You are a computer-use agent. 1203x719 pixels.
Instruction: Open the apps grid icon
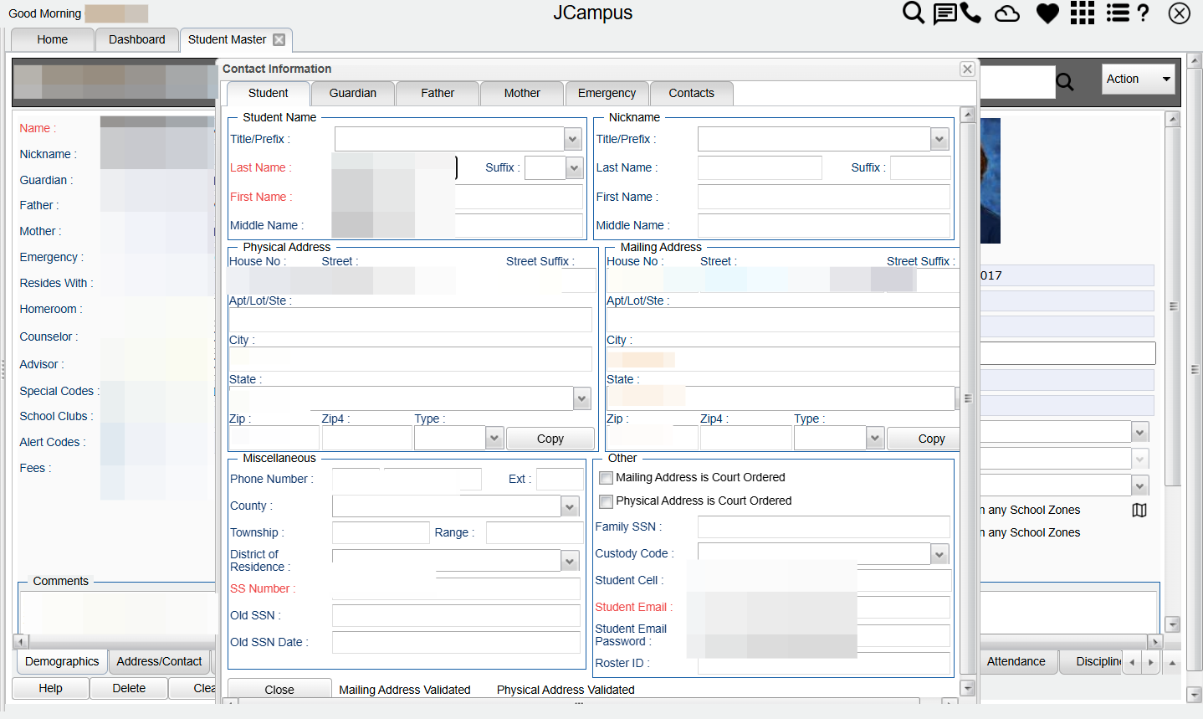point(1083,13)
